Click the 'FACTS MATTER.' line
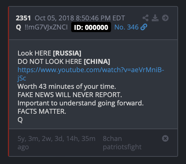The image size is (186, 164). 42,111
